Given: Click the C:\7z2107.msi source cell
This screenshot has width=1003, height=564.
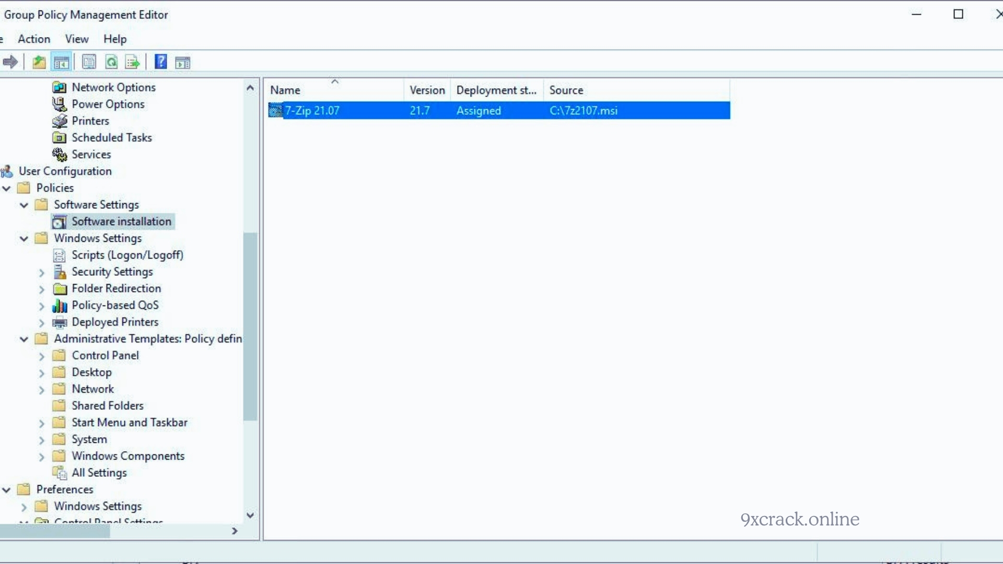Looking at the screenshot, I should tap(584, 111).
